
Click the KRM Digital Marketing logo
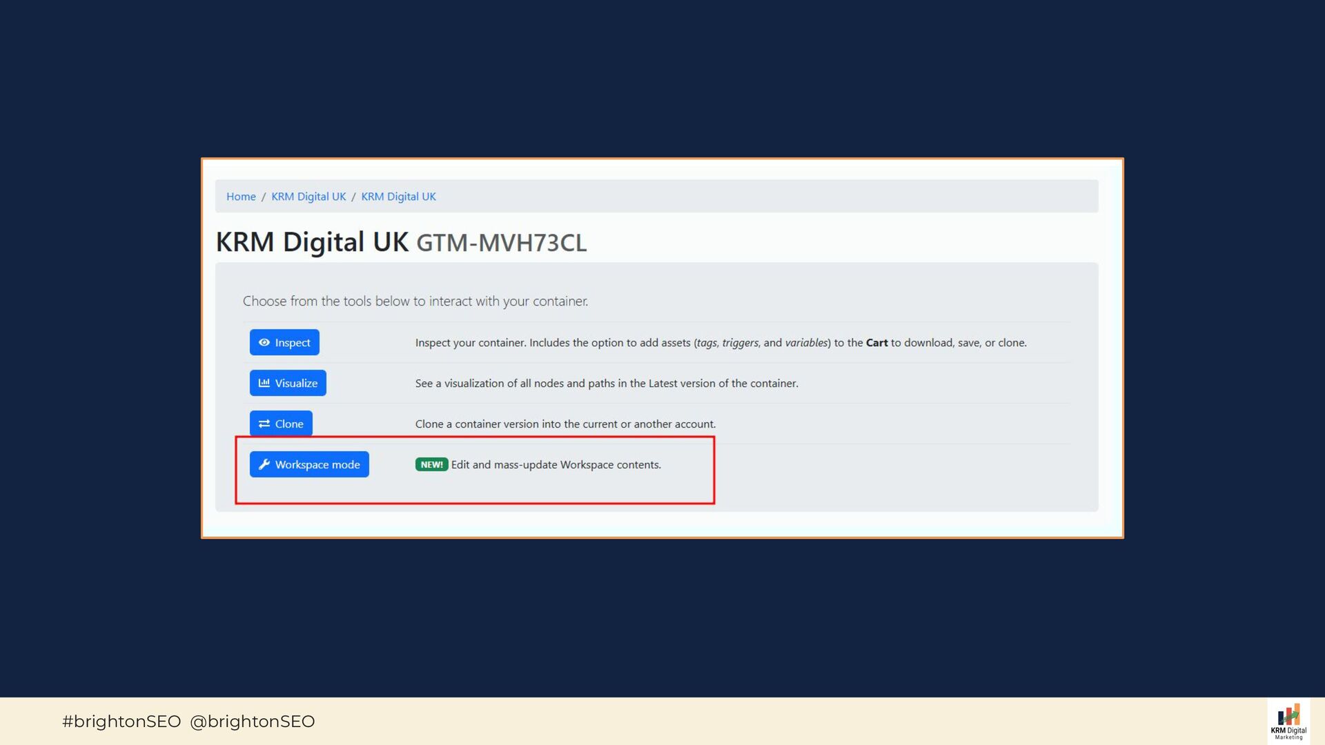(1288, 722)
